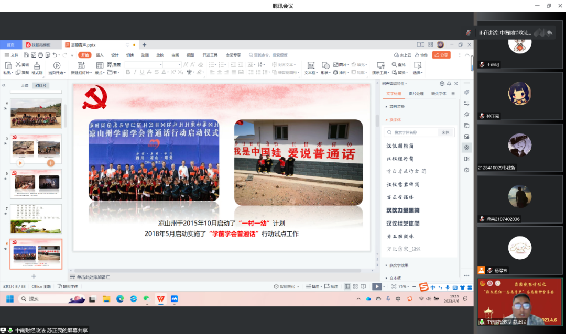
Task: Click the orange 分享 share button
Action: tap(441, 55)
